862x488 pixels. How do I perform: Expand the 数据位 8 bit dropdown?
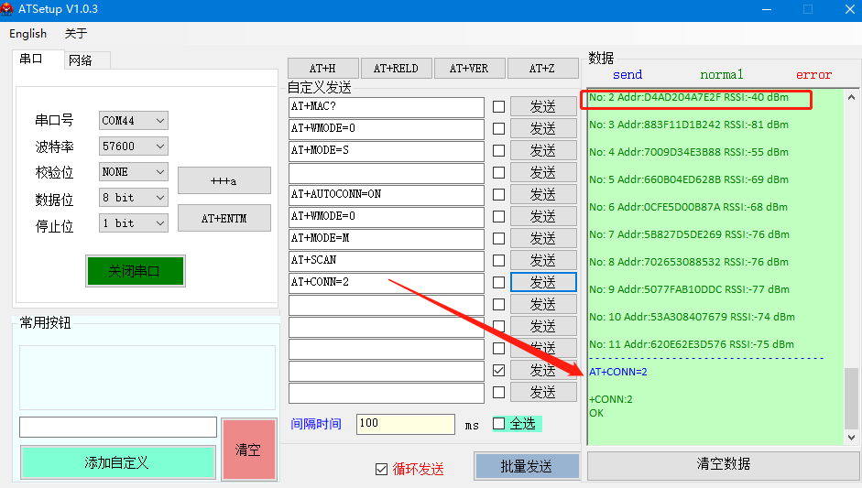point(134,198)
